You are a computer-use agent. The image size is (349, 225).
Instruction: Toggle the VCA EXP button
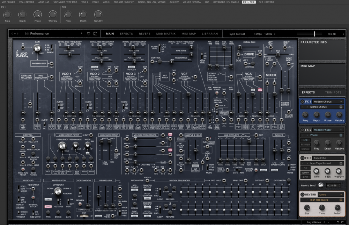click(260, 90)
